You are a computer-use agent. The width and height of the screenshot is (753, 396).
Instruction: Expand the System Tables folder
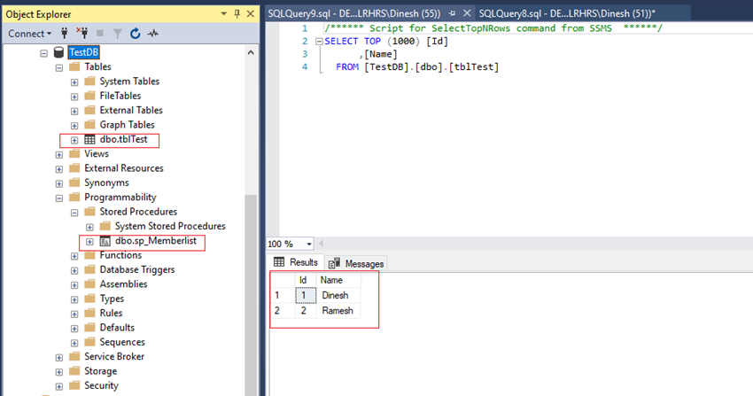point(74,82)
